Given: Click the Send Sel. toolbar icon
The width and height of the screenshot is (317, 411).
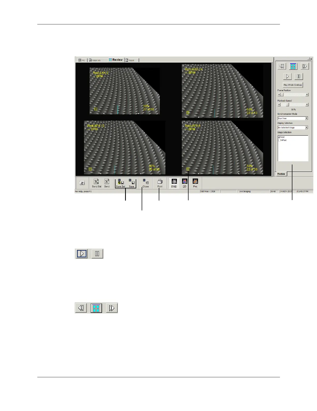Looking at the screenshot, I should (96, 183).
